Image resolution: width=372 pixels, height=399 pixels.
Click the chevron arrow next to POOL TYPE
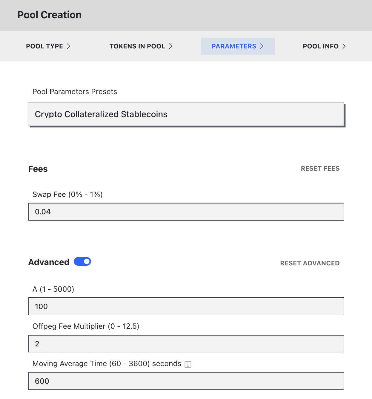[68, 46]
